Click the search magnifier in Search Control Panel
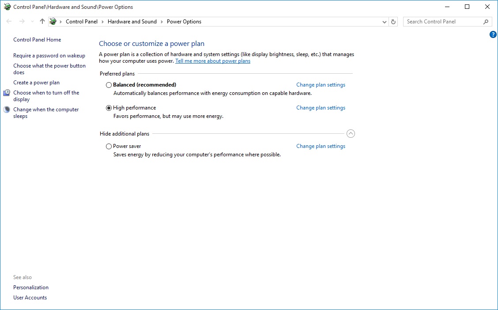498x310 pixels. point(486,21)
